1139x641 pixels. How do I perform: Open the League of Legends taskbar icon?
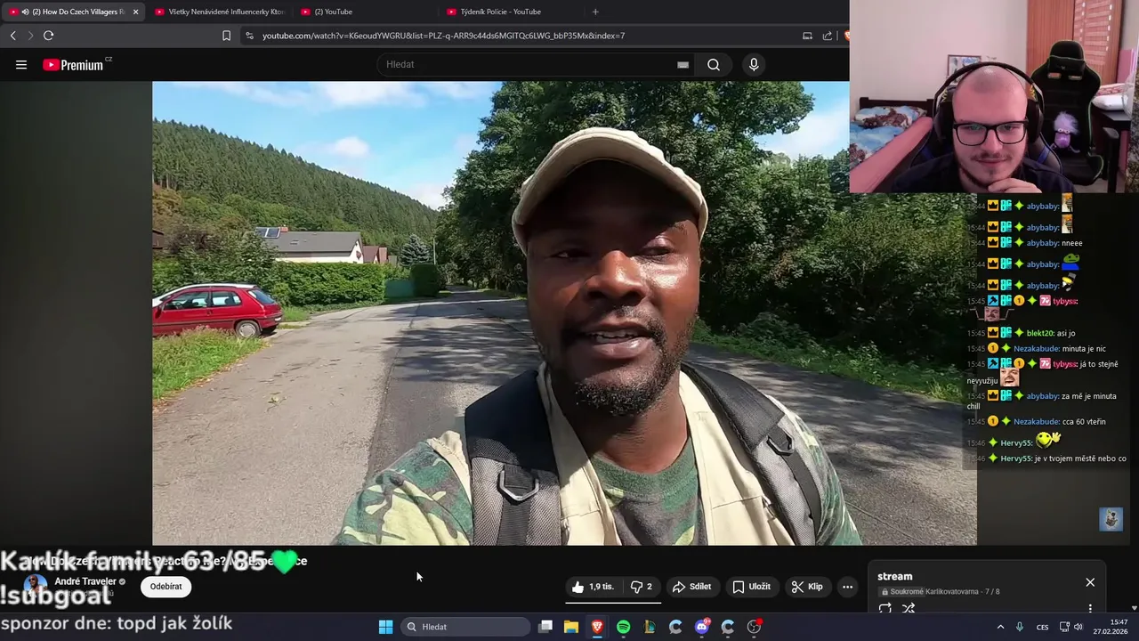[650, 627]
